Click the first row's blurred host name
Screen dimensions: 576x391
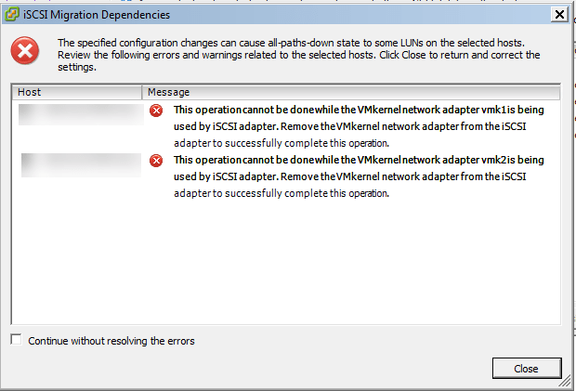[x=76, y=118]
